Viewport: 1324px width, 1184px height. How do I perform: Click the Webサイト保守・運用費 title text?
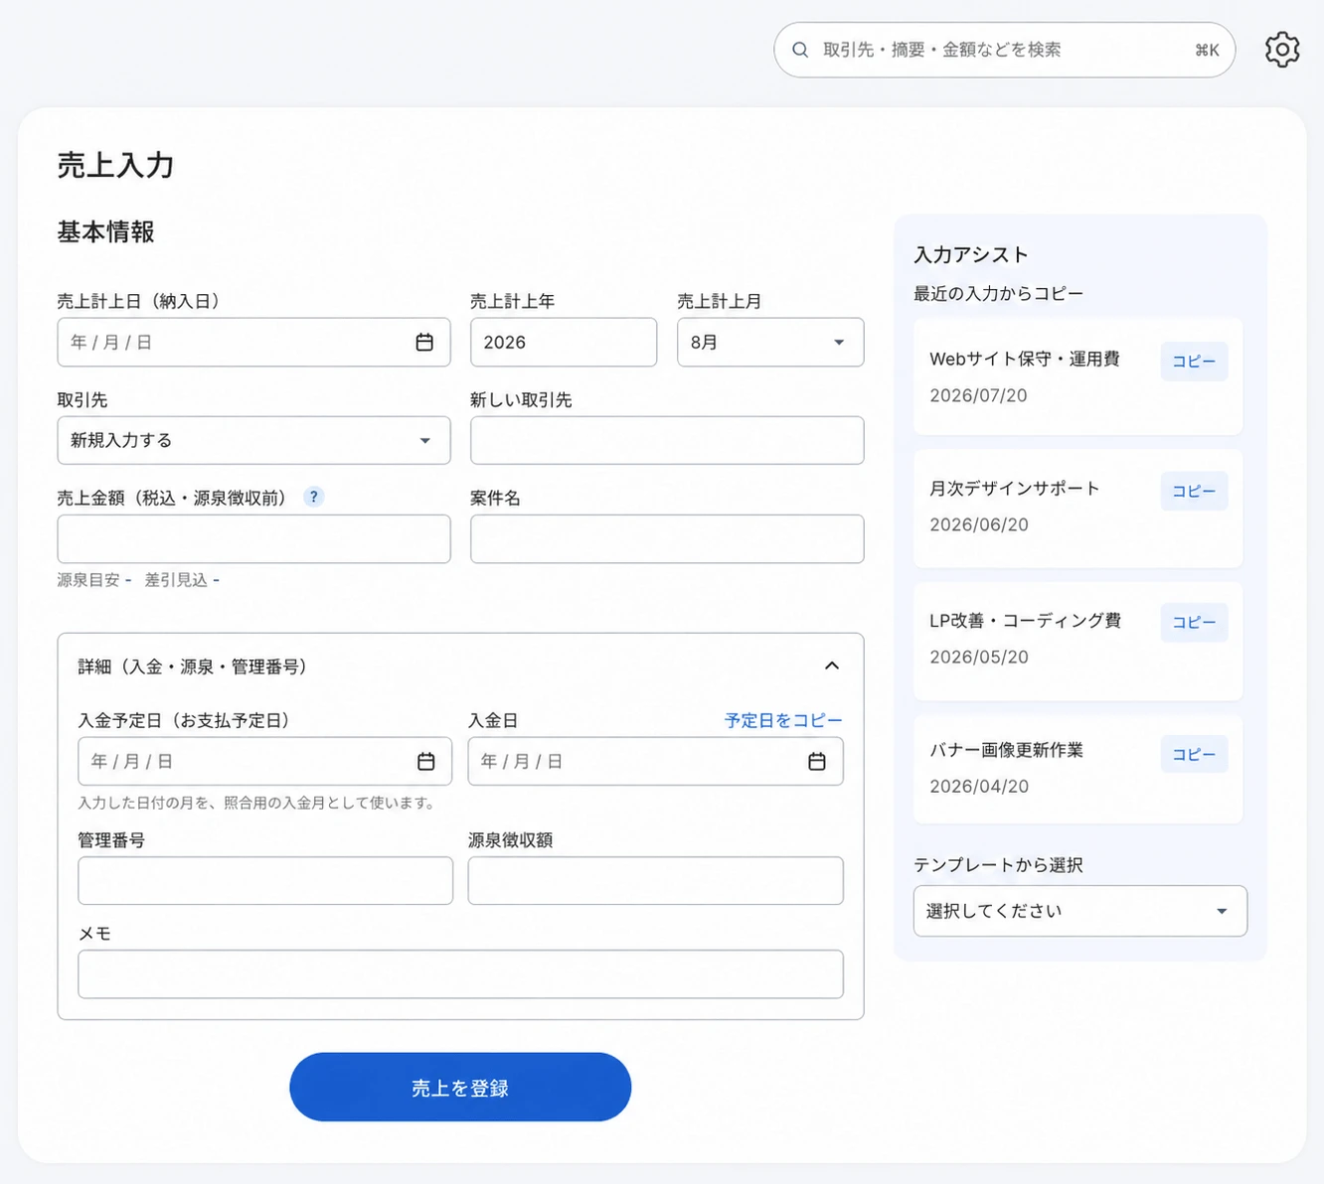click(x=1025, y=359)
